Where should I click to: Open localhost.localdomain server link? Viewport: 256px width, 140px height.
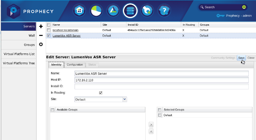coord(65,30)
